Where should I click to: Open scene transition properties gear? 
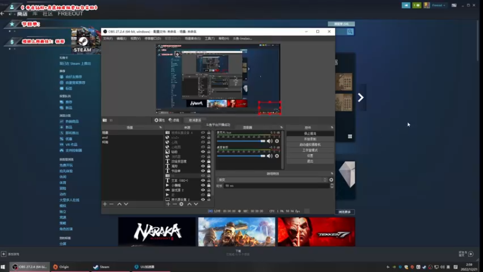click(x=331, y=180)
